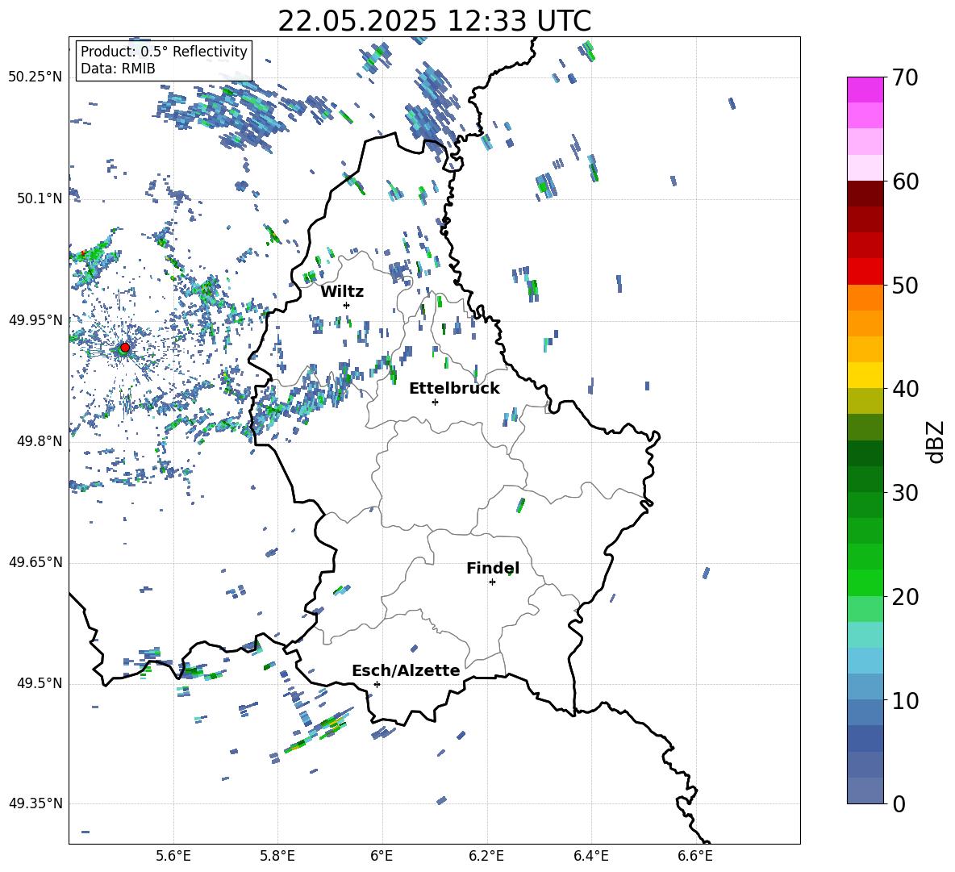Click the 10 tick label on colorbar

pos(905,700)
